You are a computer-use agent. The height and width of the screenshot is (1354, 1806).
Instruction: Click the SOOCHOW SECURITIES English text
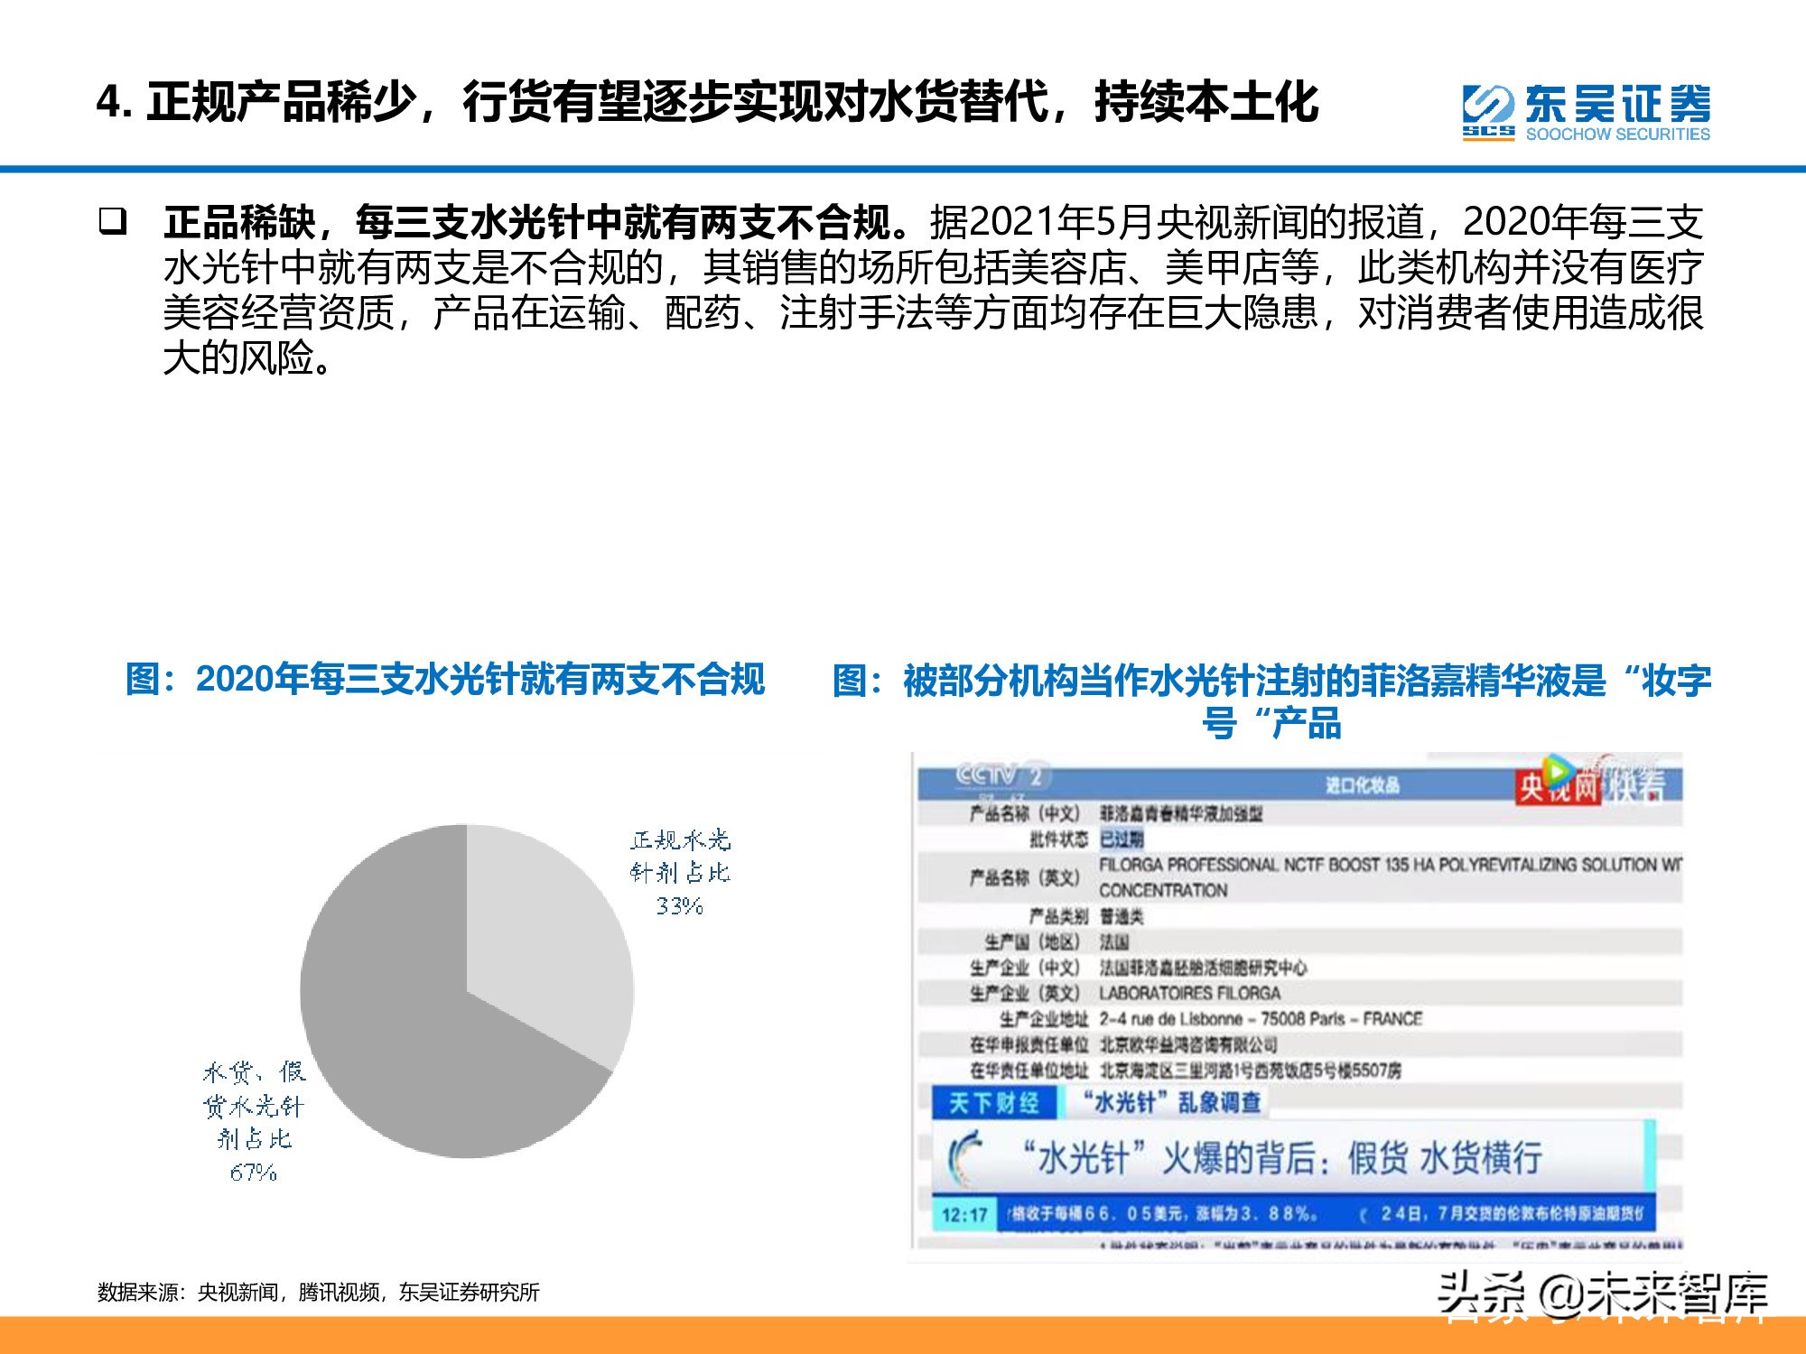1617,134
